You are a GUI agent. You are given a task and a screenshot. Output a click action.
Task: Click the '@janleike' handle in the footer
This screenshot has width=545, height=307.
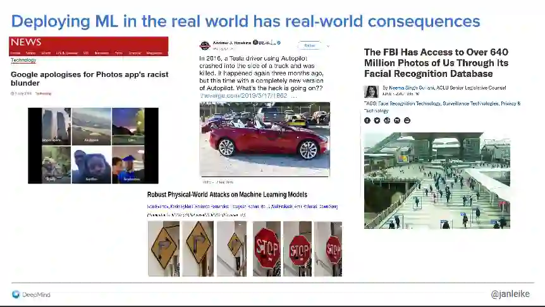(x=510, y=294)
